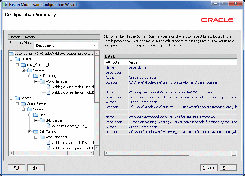Minimize the Configuration Wizard window
Image resolution: width=245 pixels, height=176 pixels.
pyautogui.click(x=216, y=3)
